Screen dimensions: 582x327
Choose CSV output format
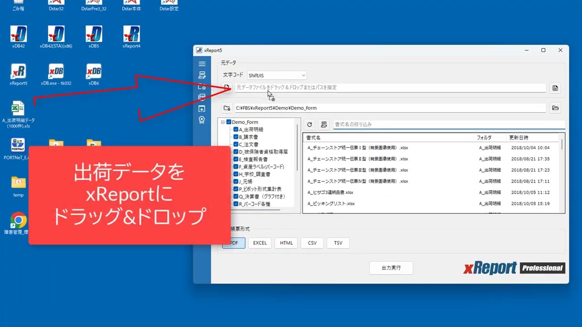coord(312,243)
